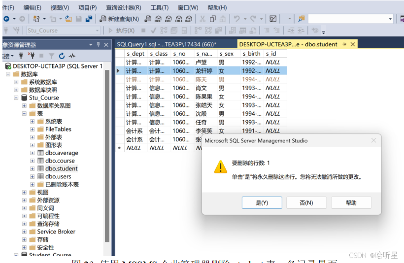
Task: Close the delete confirmation dialog
Action: click(x=373, y=140)
